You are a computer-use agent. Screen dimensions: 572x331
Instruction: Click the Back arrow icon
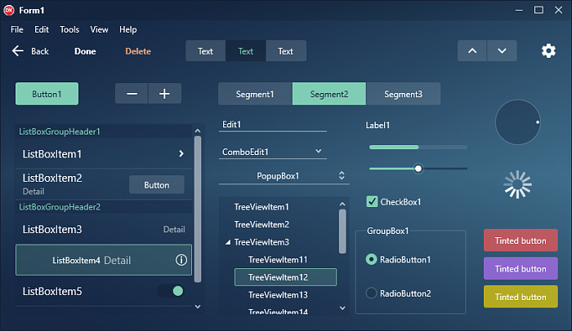pyautogui.click(x=18, y=51)
